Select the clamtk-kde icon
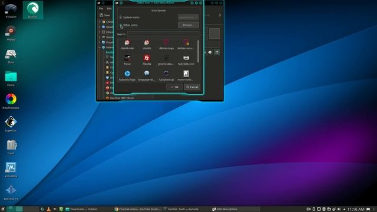This screenshot has height=212, width=377. point(127,45)
